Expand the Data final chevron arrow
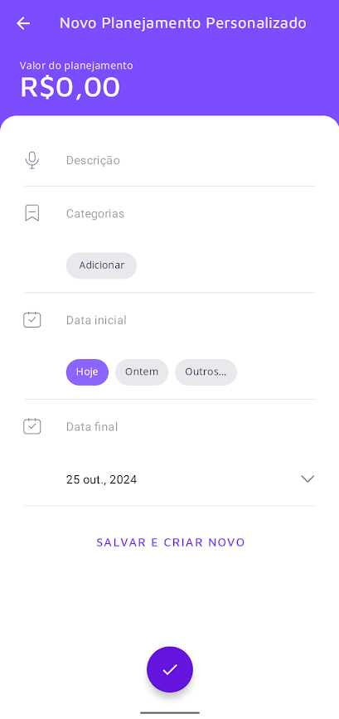 pyautogui.click(x=308, y=479)
